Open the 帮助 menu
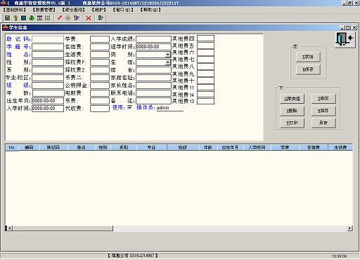This screenshot has width=360, height=260. tap(150, 10)
